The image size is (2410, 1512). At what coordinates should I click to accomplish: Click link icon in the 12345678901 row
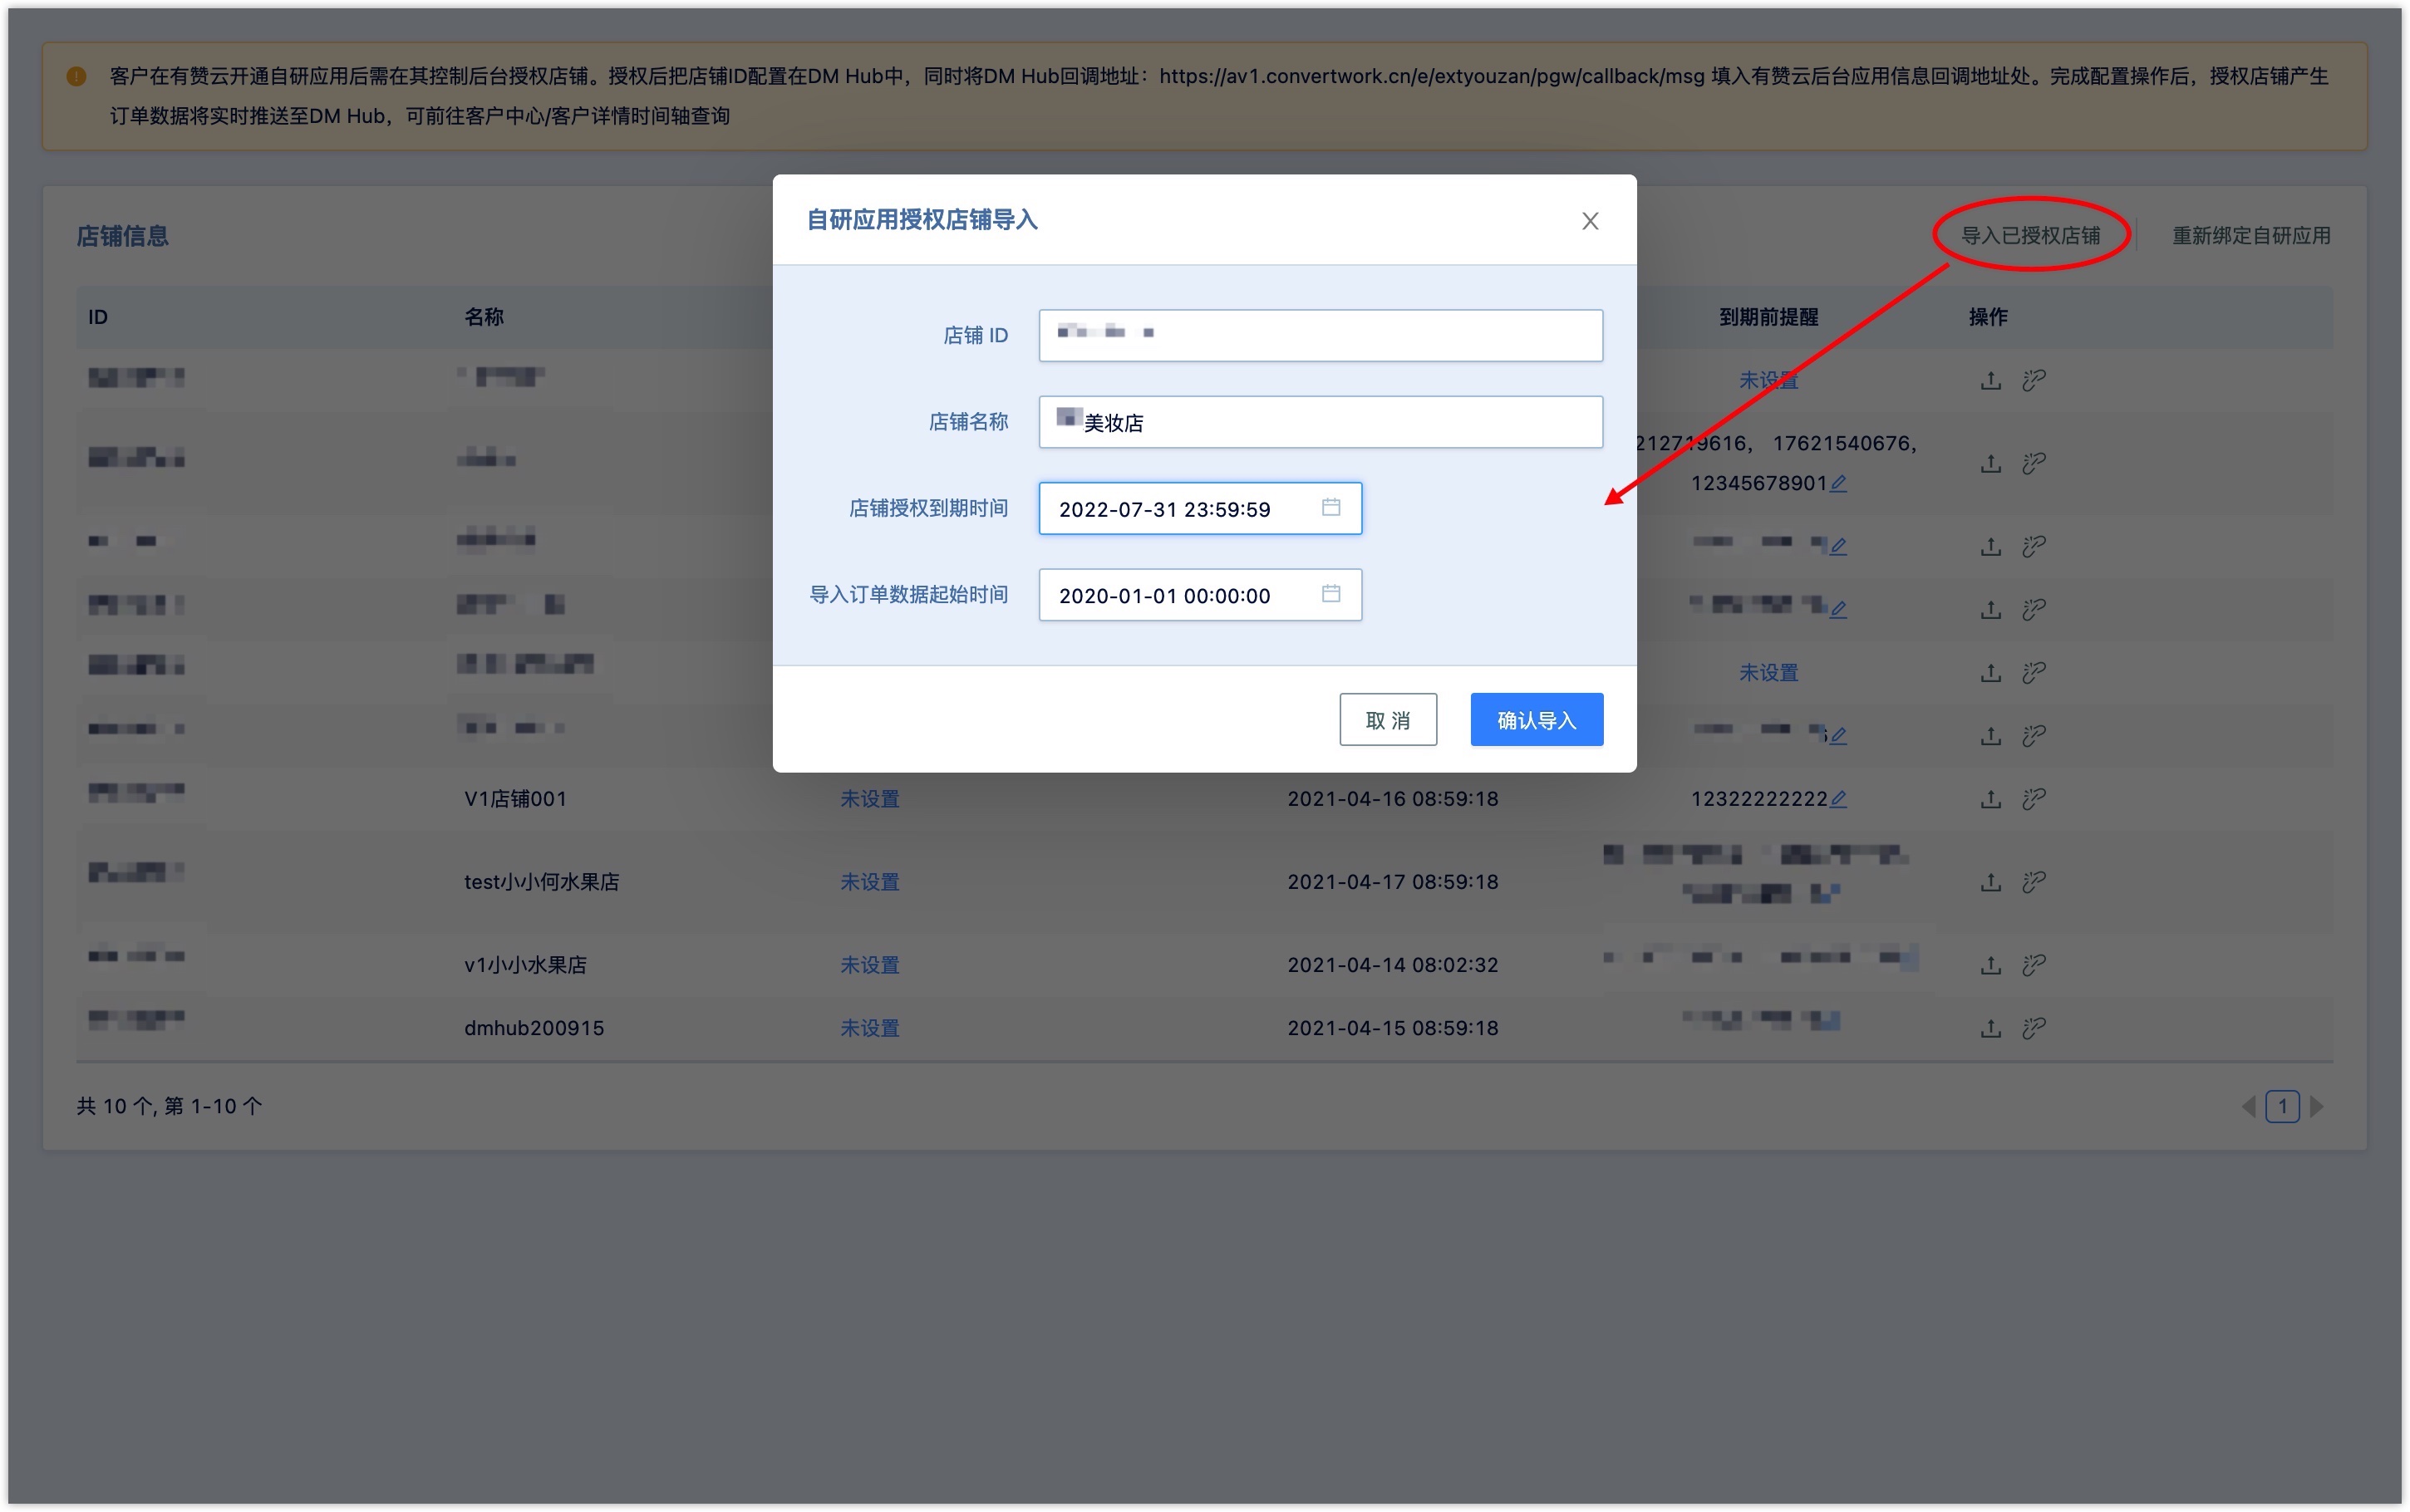(x=2033, y=464)
